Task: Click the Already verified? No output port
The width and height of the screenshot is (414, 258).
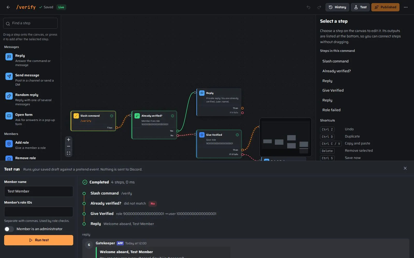Action: point(178,135)
